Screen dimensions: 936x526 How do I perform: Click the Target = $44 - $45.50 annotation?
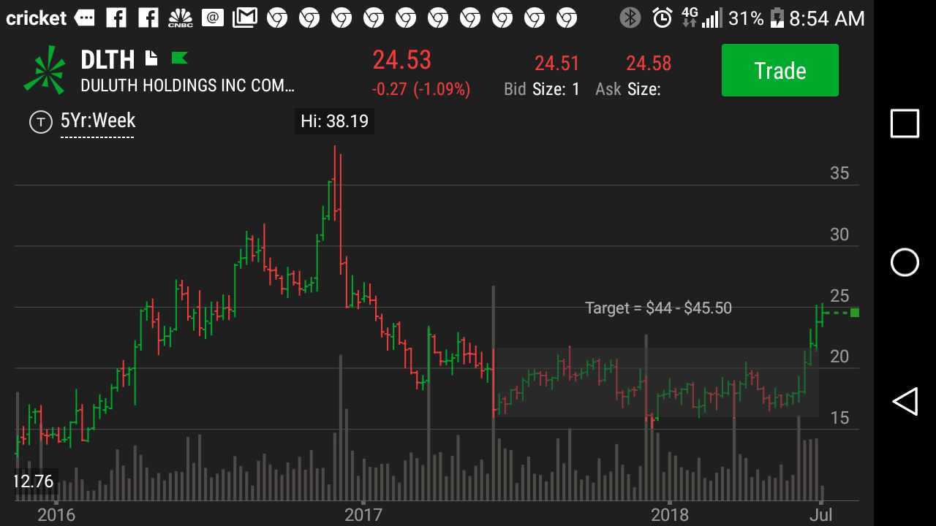tap(658, 308)
